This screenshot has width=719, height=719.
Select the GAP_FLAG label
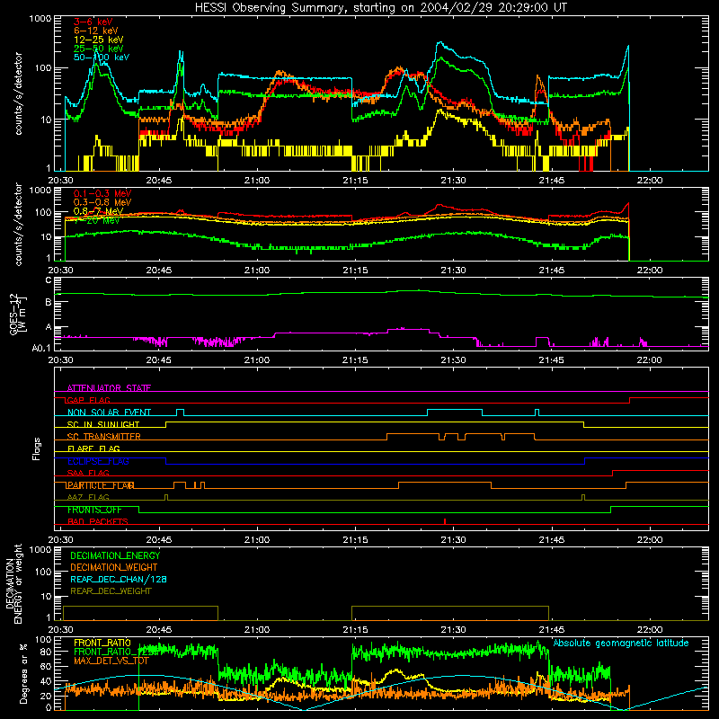[88, 400]
